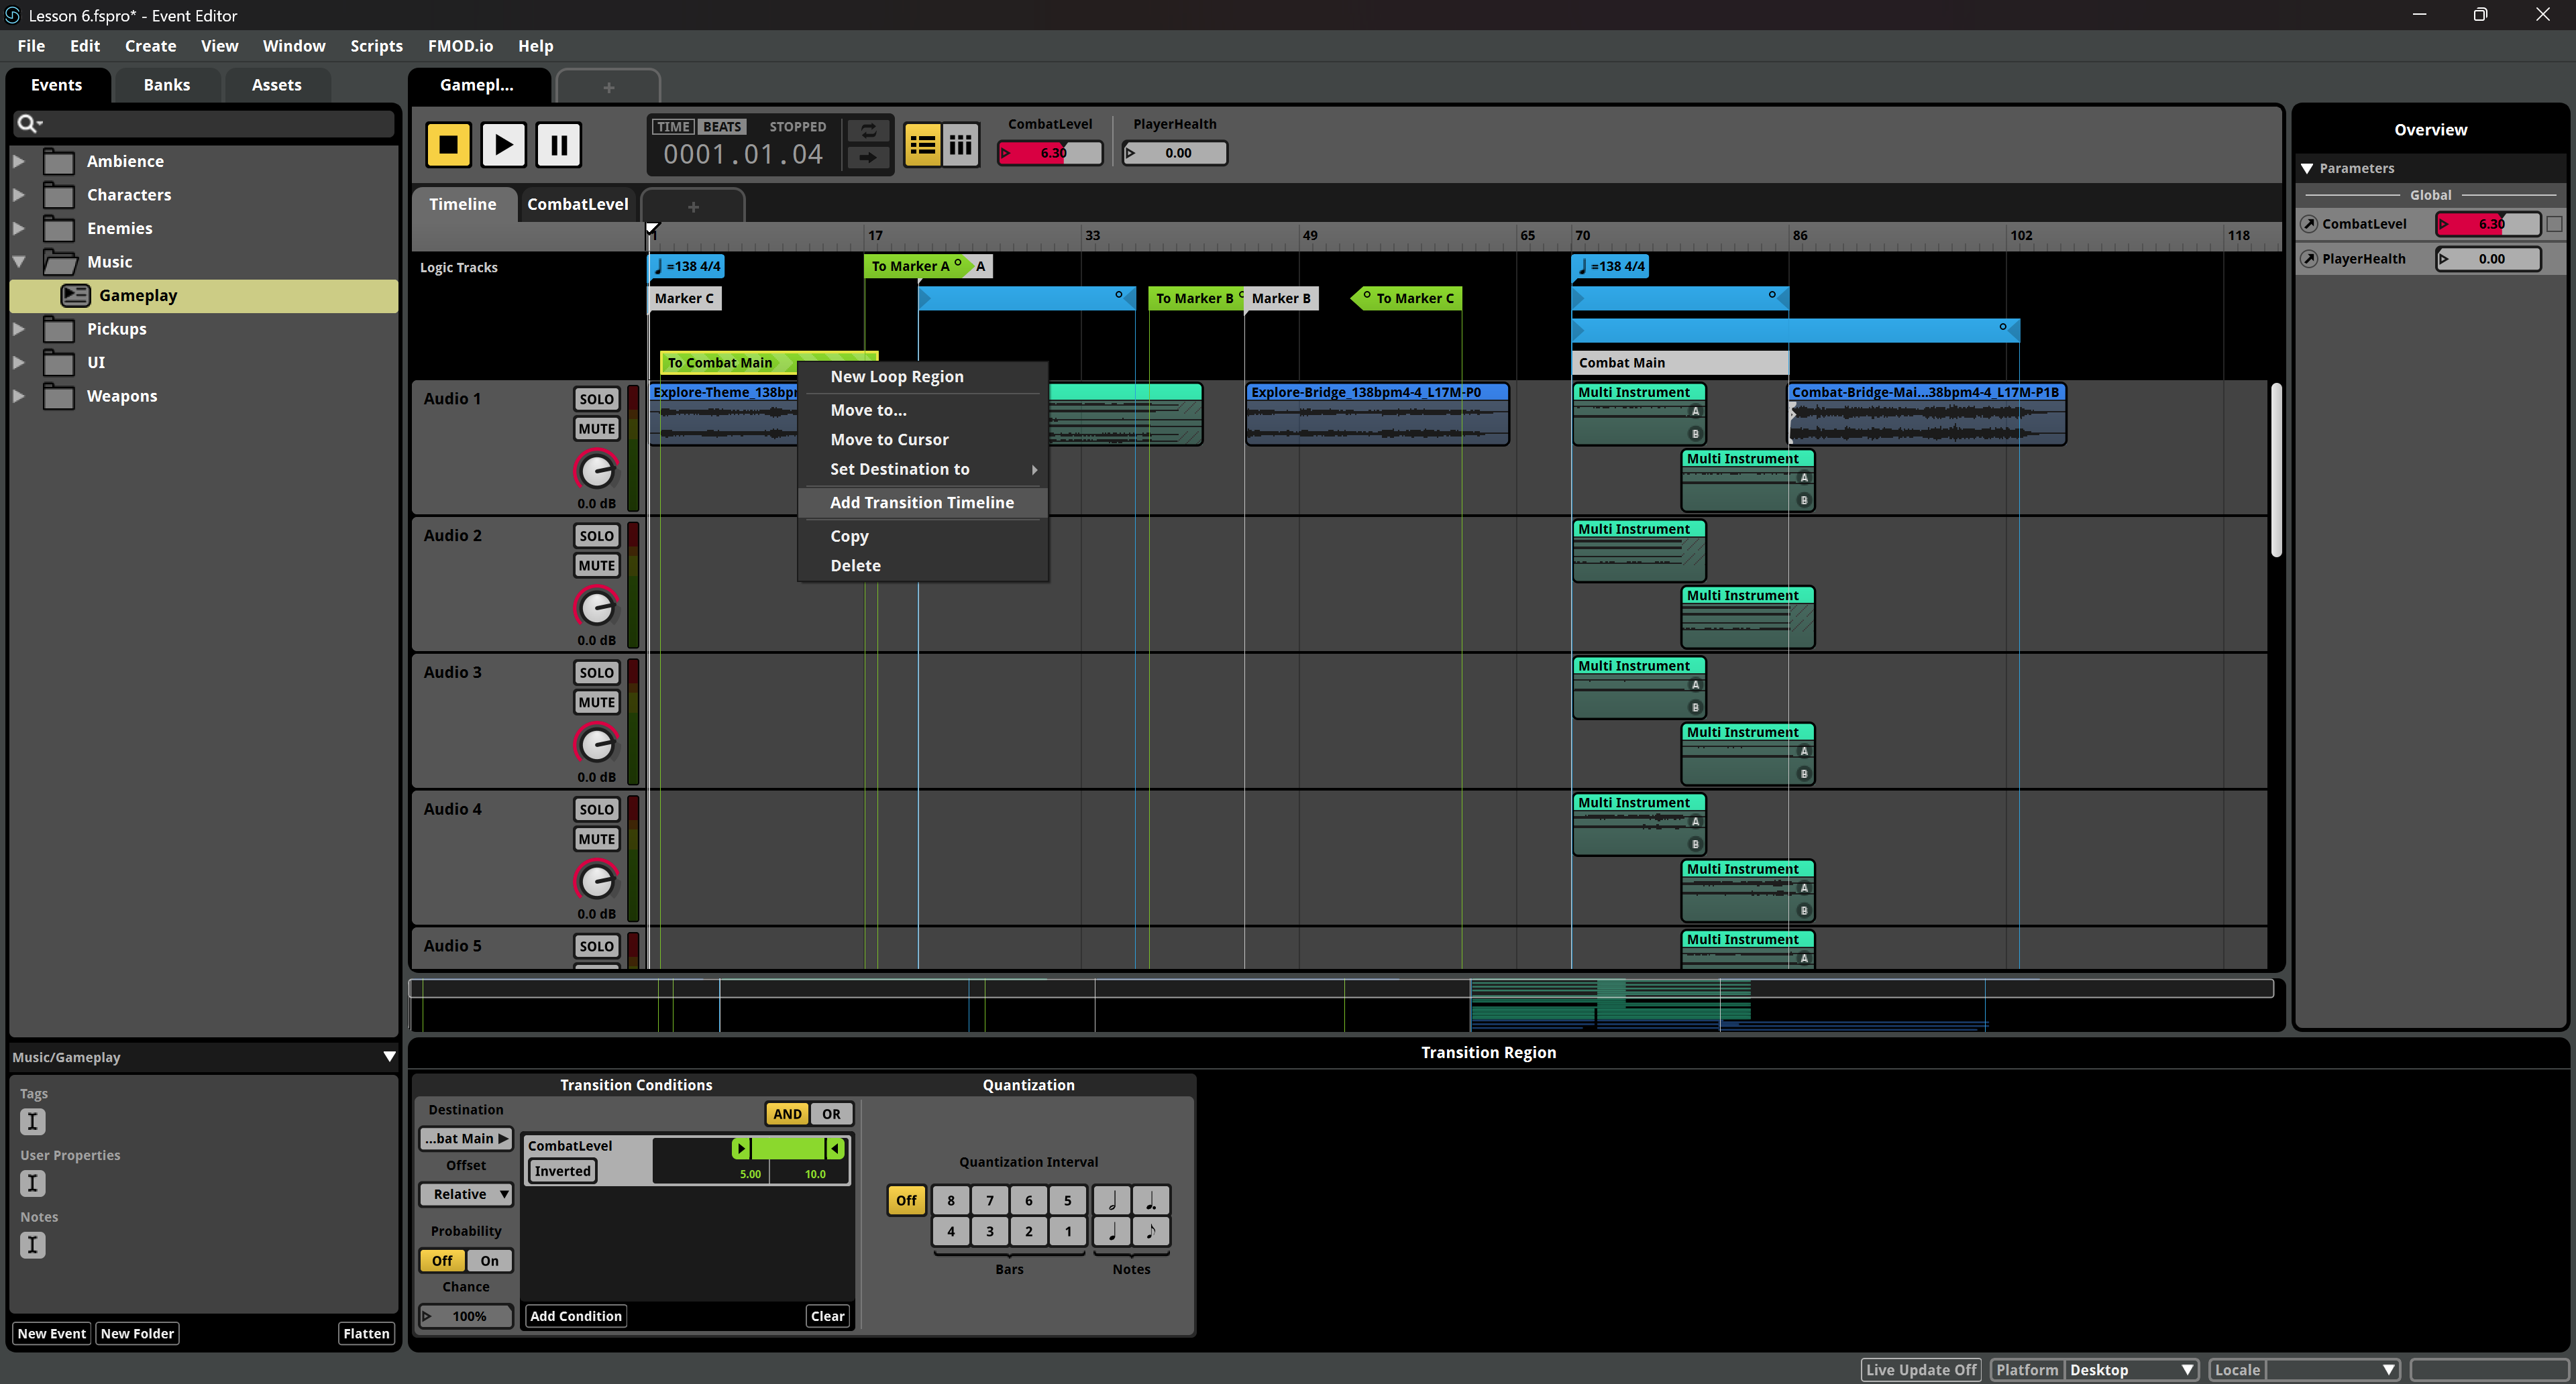This screenshot has width=2576, height=1384.
Task: Collapse the Music folder
Action: click(x=18, y=262)
